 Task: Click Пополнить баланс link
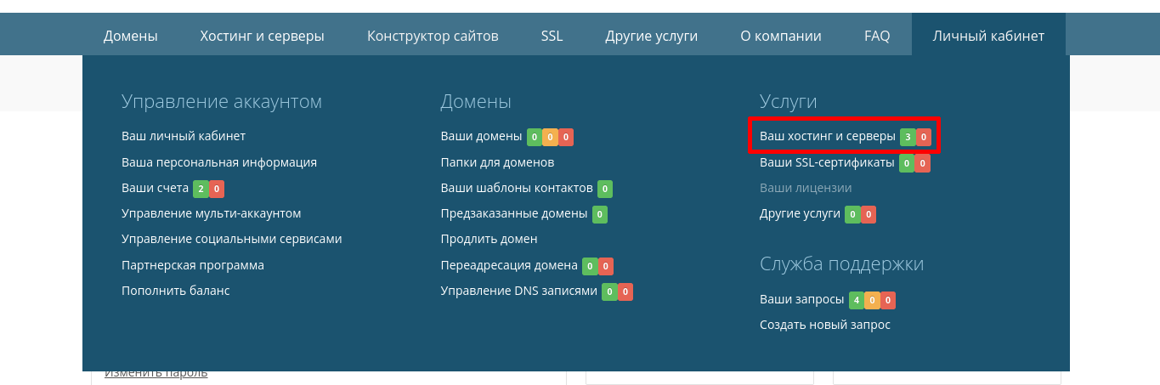[x=176, y=291]
